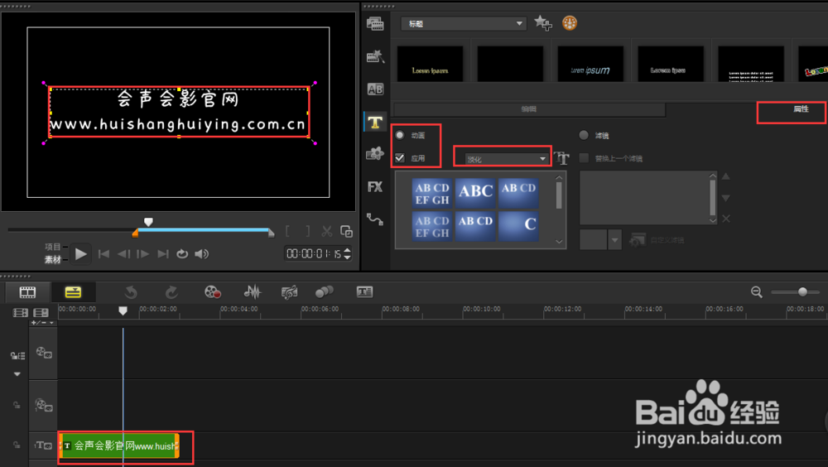Click the zoom out magnifier on timeline
This screenshot has width=828, height=467.
[x=756, y=292]
